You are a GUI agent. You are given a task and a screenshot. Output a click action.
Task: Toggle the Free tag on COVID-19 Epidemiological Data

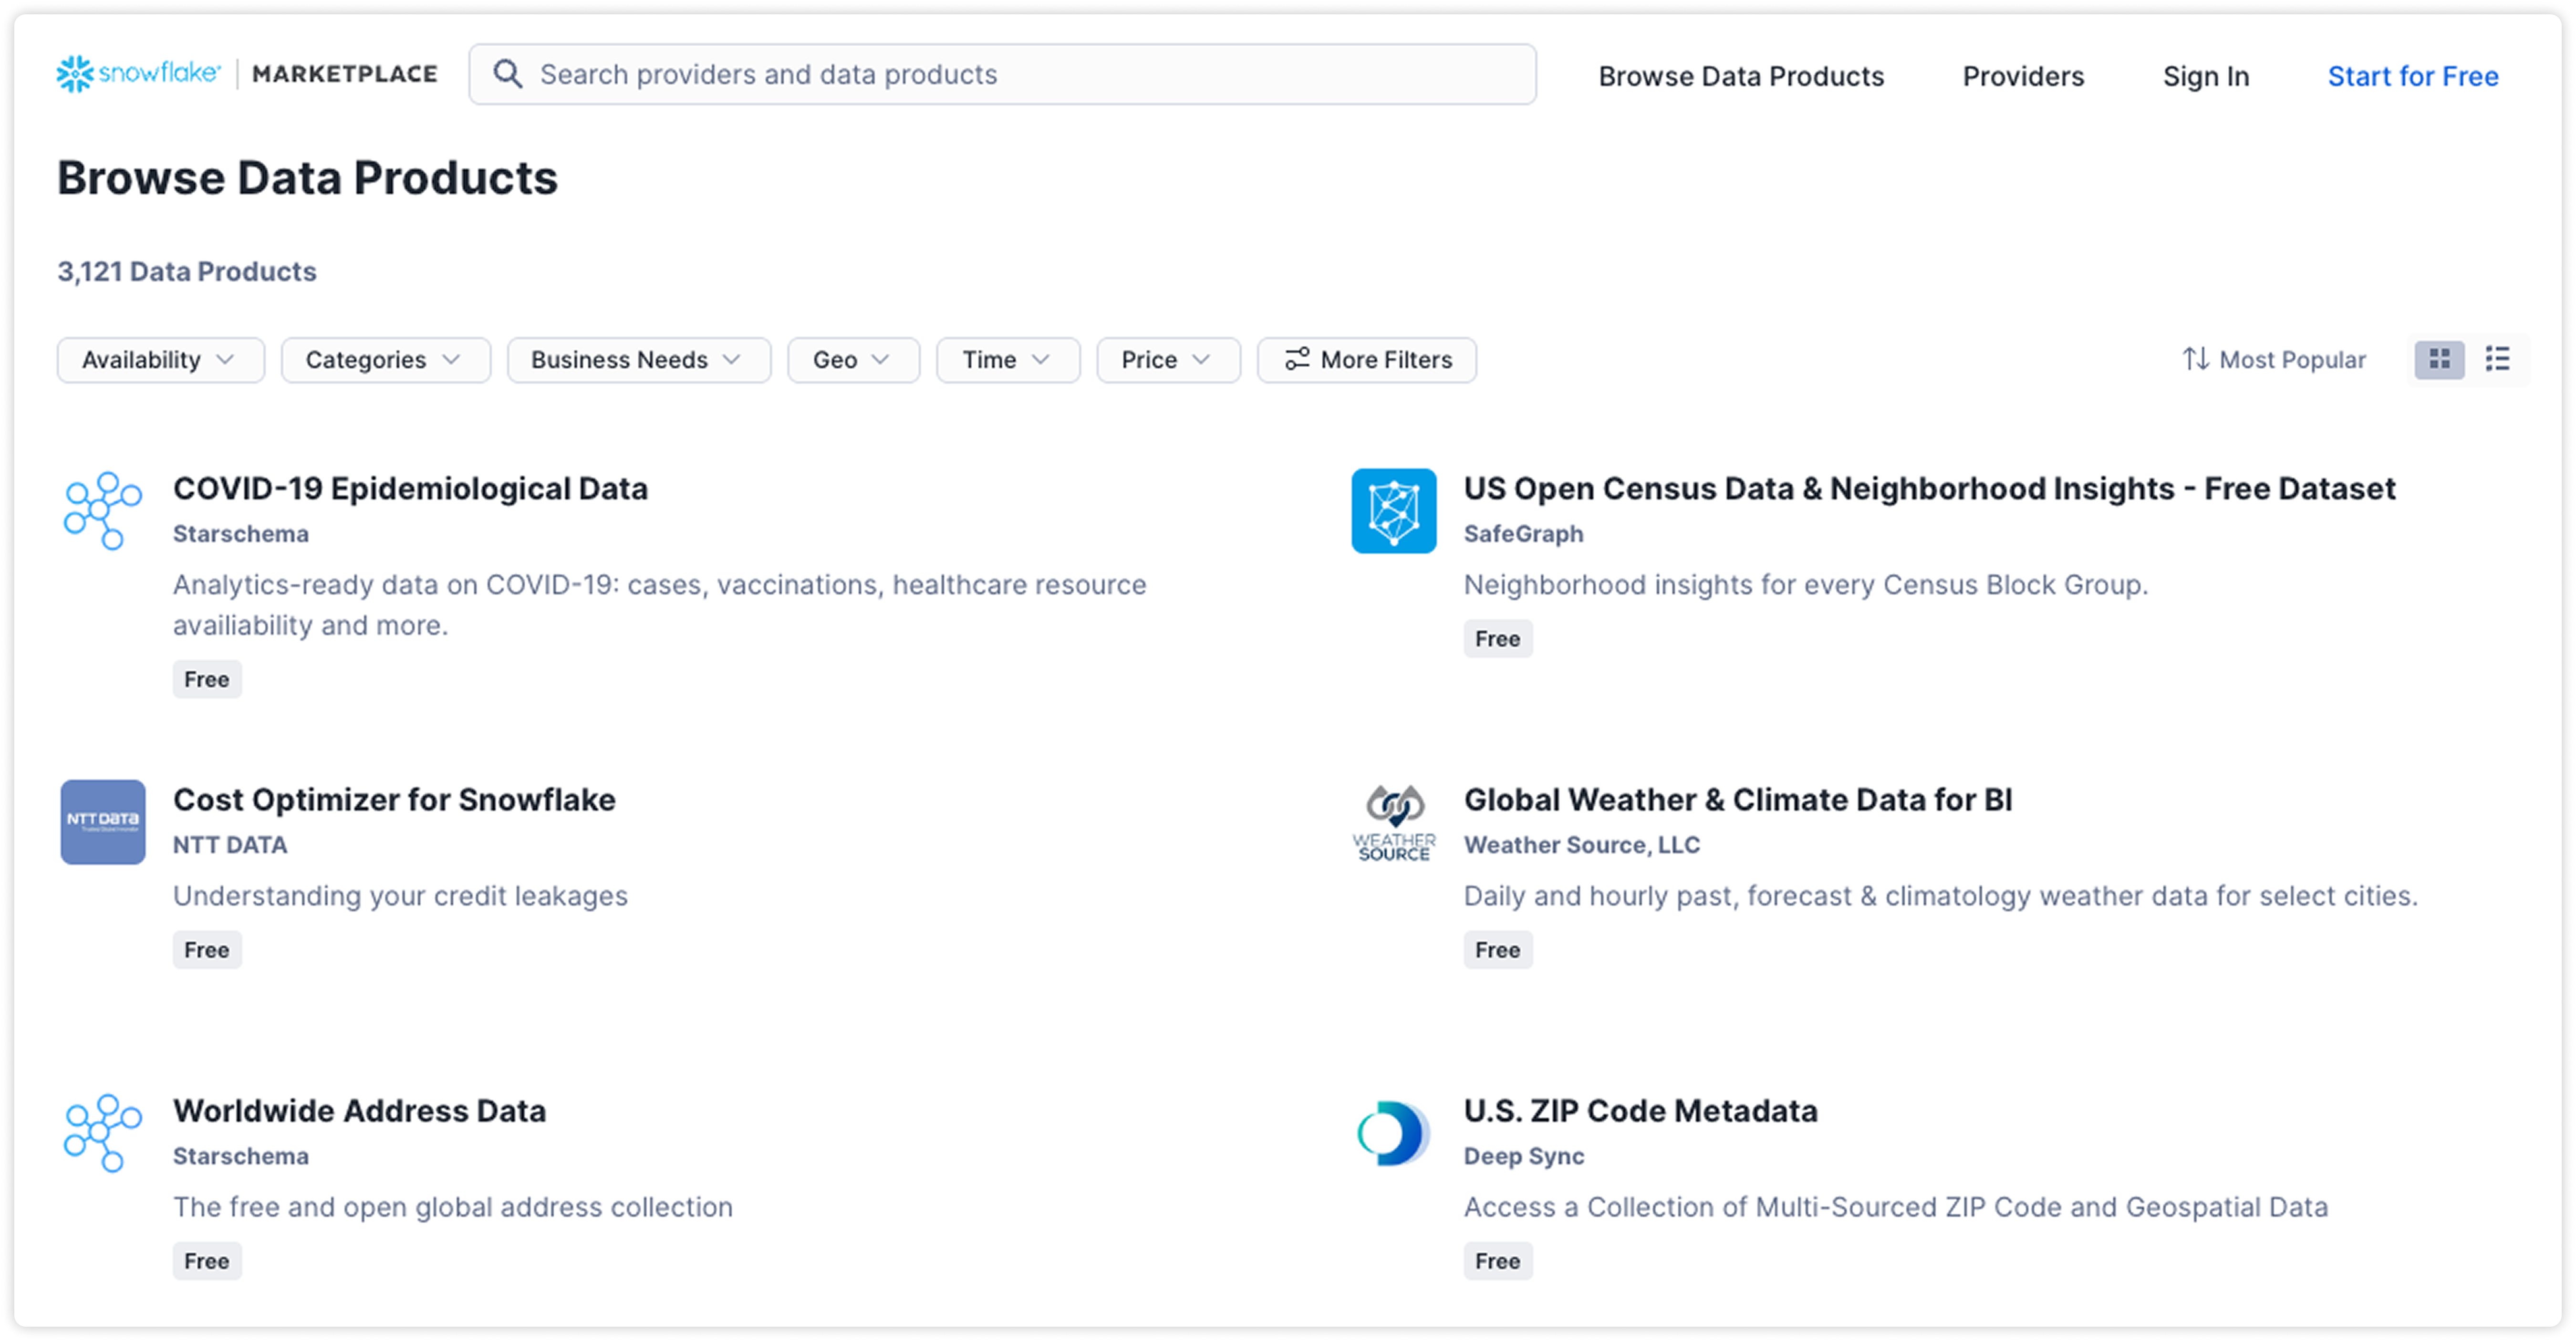point(207,679)
